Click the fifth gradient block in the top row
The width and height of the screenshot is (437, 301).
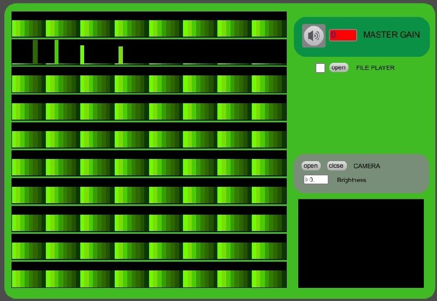coord(164,28)
